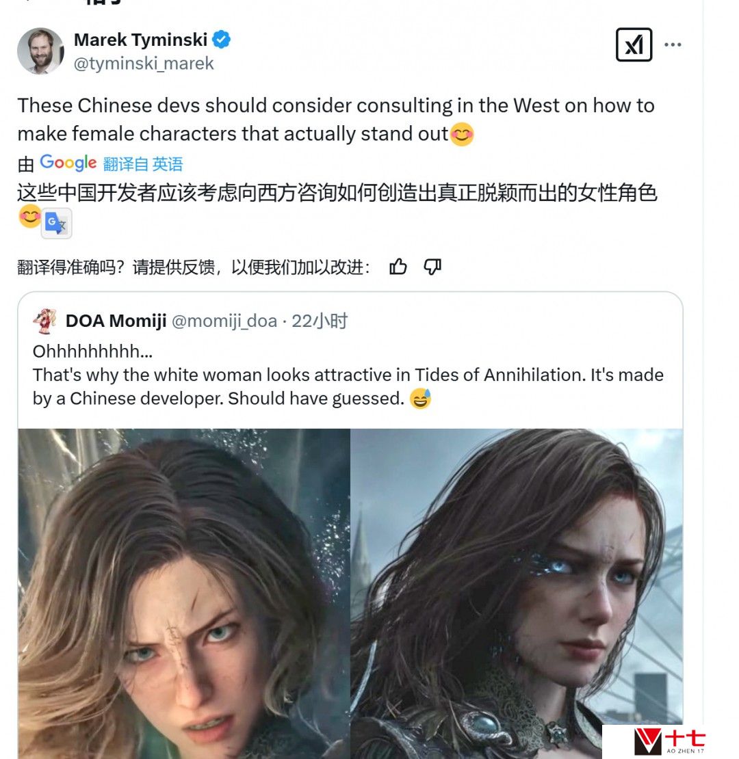739x759 pixels.
Task: Click the 翻译自 英语 translation link
Action: tap(143, 164)
